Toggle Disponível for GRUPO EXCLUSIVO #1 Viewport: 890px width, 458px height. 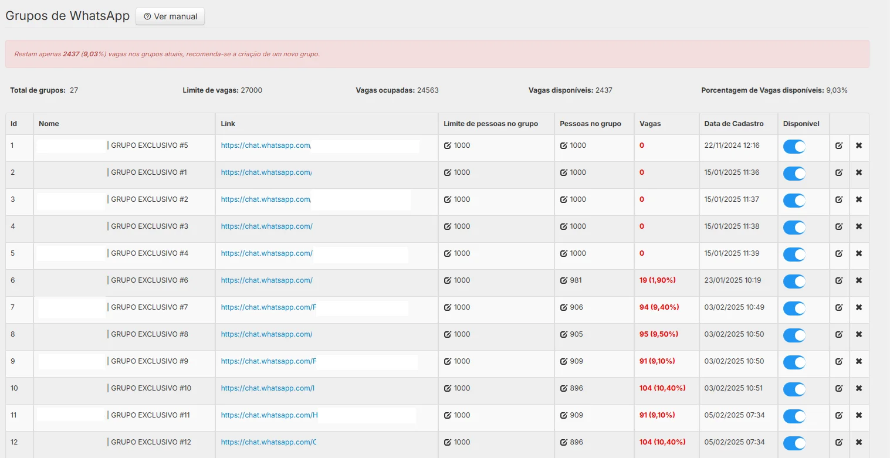[x=794, y=174]
